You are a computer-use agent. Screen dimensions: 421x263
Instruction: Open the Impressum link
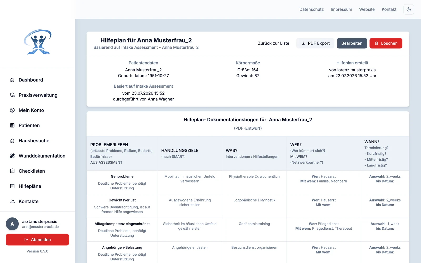click(x=341, y=9)
